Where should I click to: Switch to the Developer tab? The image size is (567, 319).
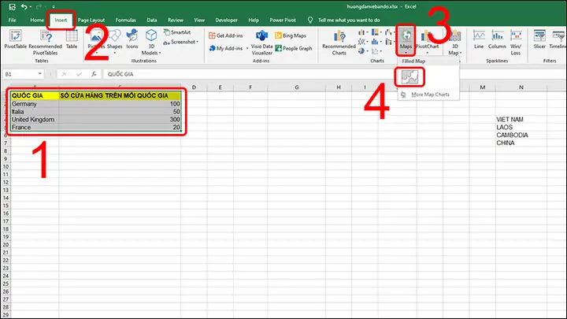226,20
